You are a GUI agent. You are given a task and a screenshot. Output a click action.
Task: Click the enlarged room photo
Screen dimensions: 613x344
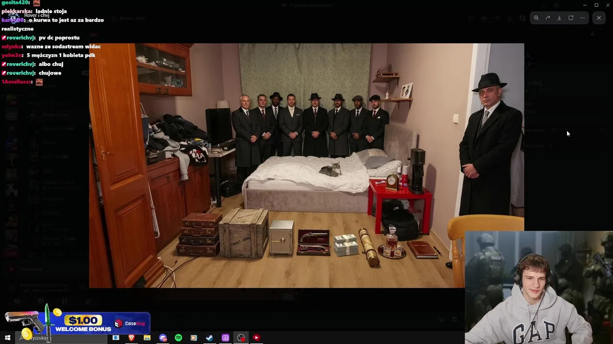point(306,165)
